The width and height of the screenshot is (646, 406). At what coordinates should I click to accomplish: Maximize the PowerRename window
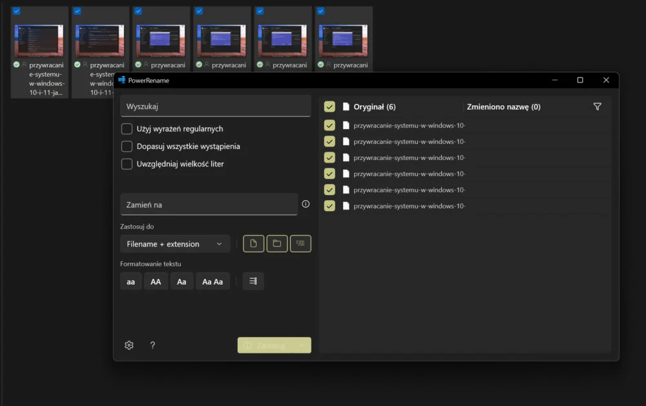[x=580, y=80]
